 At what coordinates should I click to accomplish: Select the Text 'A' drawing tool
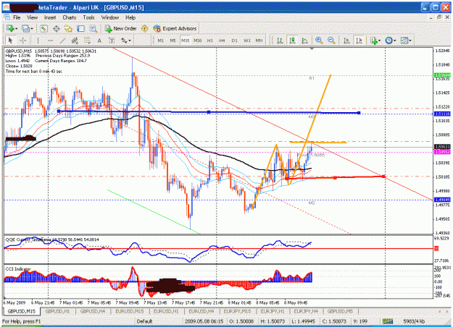(x=99, y=41)
